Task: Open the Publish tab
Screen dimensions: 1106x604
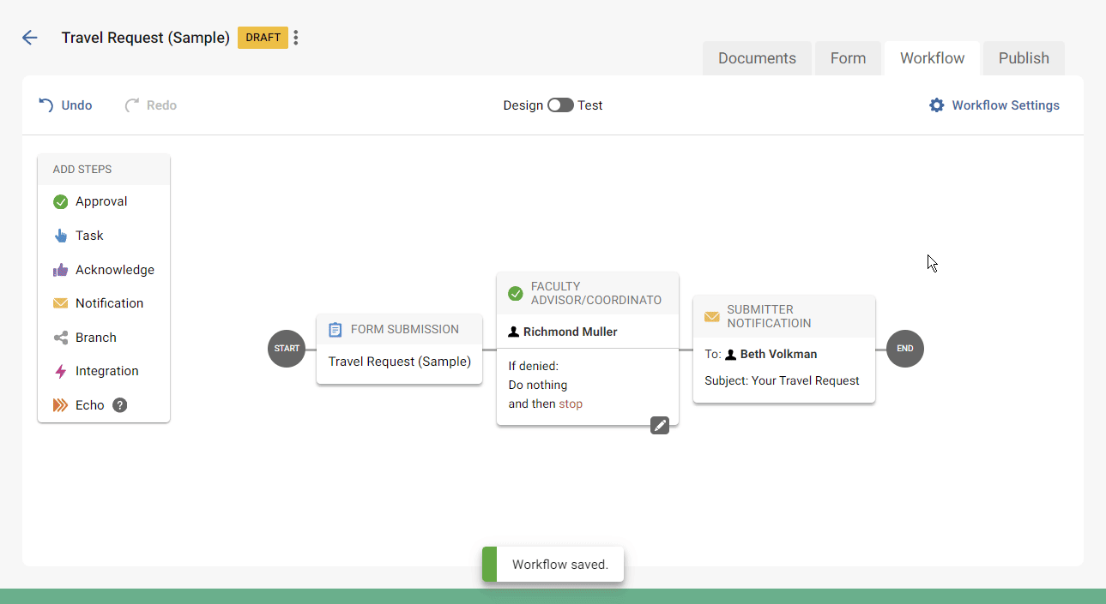Action: (1023, 57)
